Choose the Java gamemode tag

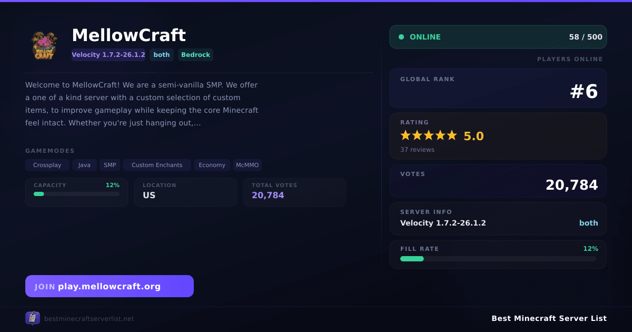(84, 165)
